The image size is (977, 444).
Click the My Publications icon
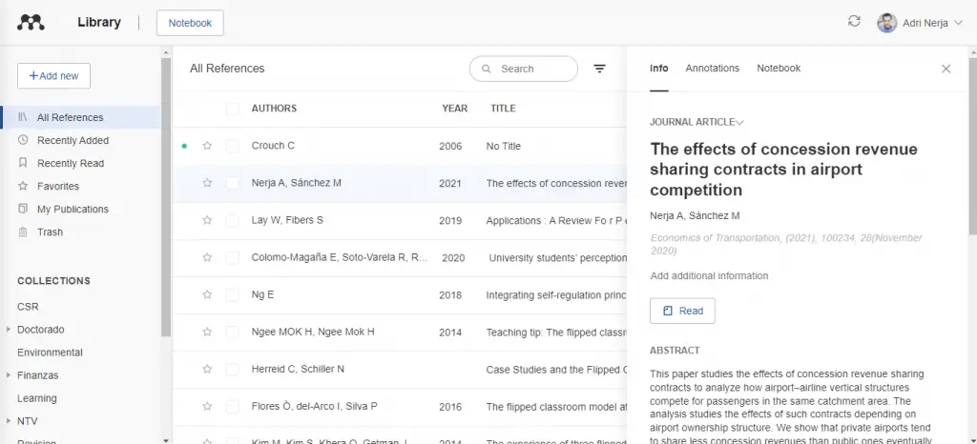point(23,209)
